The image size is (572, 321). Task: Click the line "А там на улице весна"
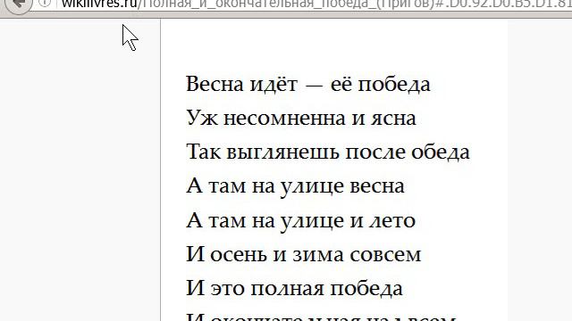[x=296, y=186]
